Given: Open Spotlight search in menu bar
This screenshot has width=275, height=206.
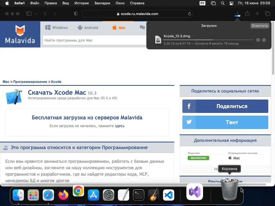Looking at the screenshot, I should tap(223, 3).
